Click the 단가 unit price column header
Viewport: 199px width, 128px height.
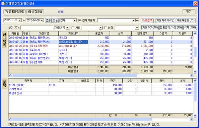point(113,81)
